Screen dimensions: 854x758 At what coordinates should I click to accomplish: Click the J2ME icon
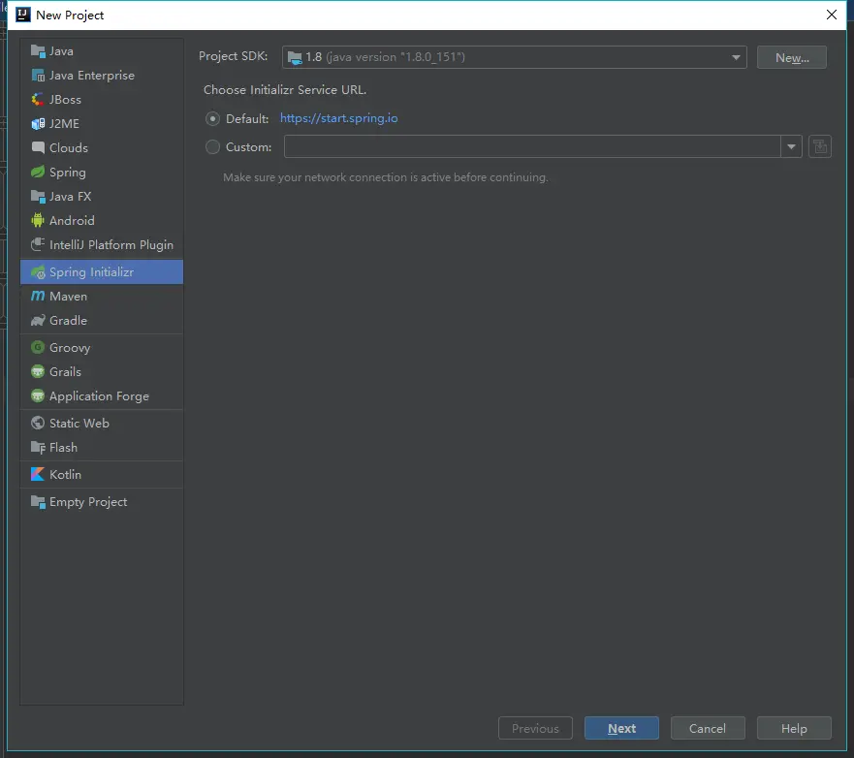pos(38,124)
